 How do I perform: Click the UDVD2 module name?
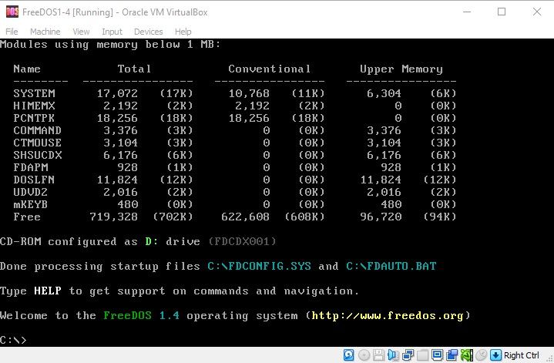31,192
